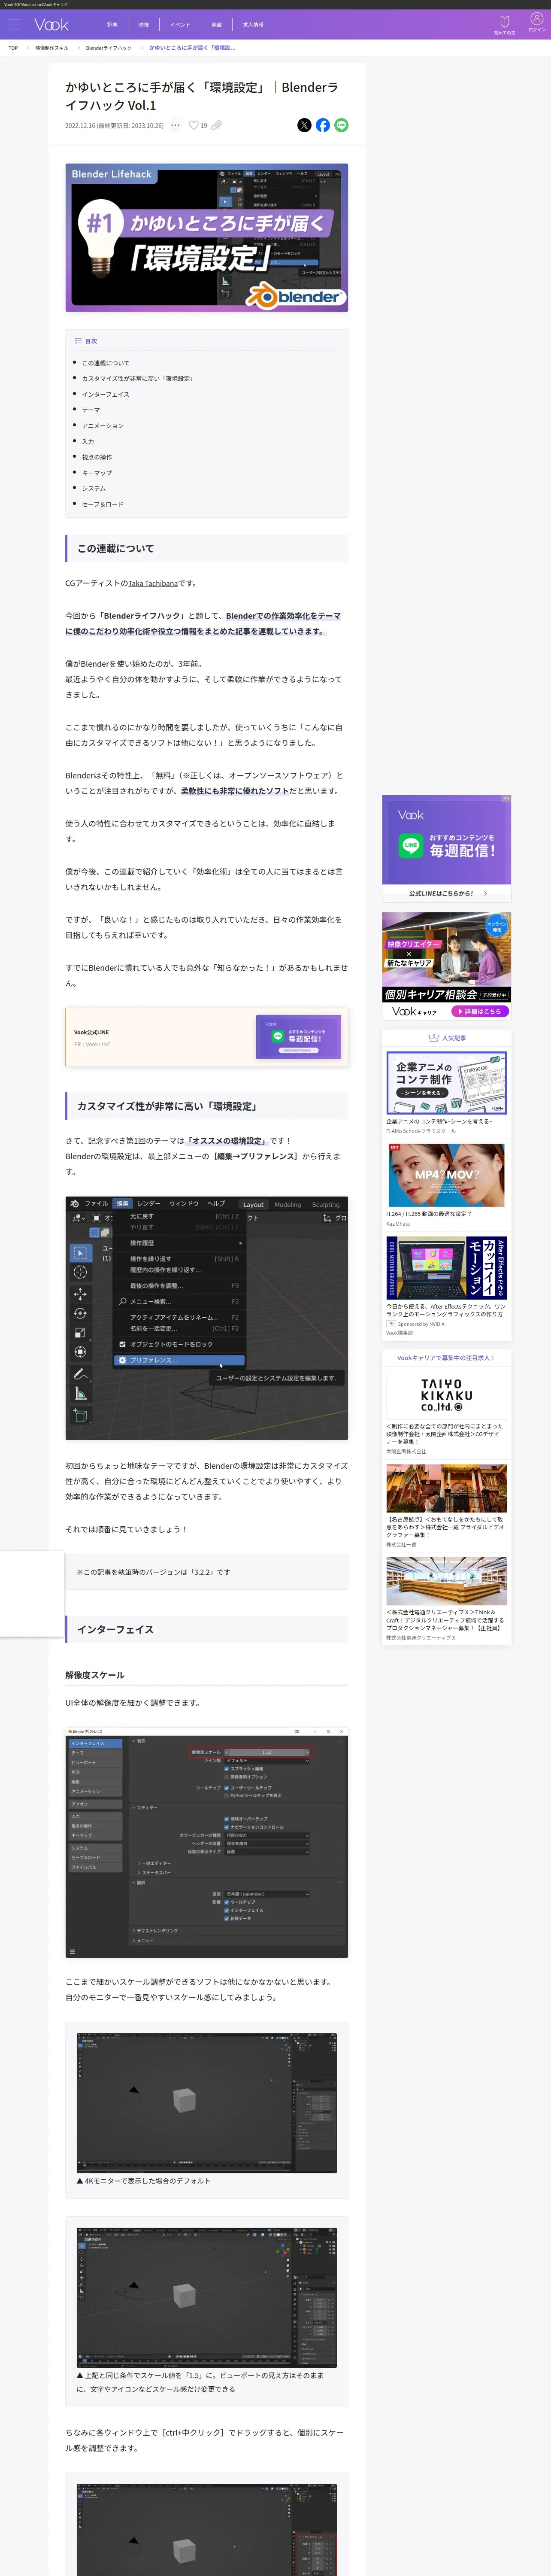The height and width of the screenshot is (2576, 551).
Task: Click the '4Kモニターで表示した場合のデフォルト' screenshot
Action: pos(207,2103)
